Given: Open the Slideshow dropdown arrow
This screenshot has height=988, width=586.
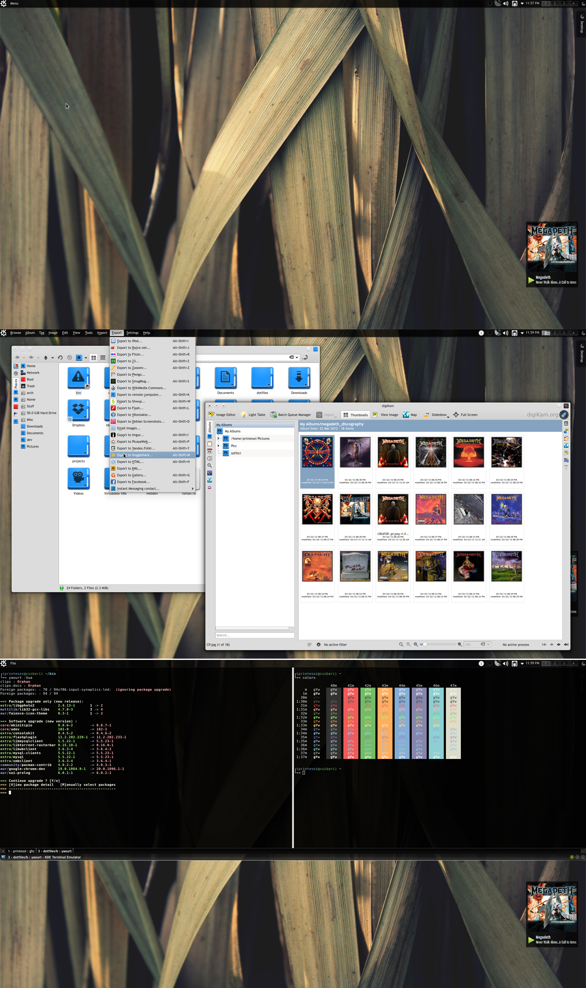Looking at the screenshot, I should point(448,417).
